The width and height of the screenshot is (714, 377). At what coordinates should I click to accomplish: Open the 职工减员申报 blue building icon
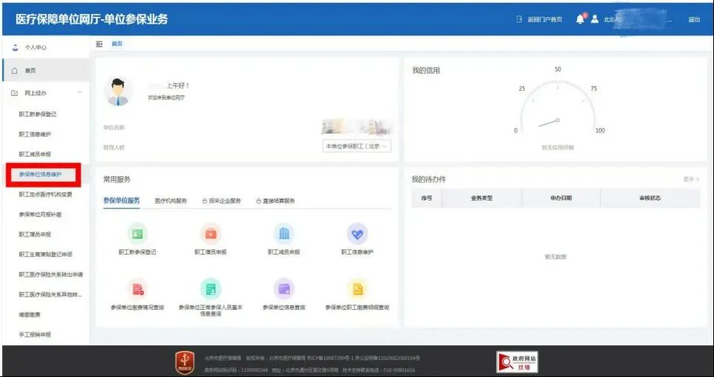284,234
